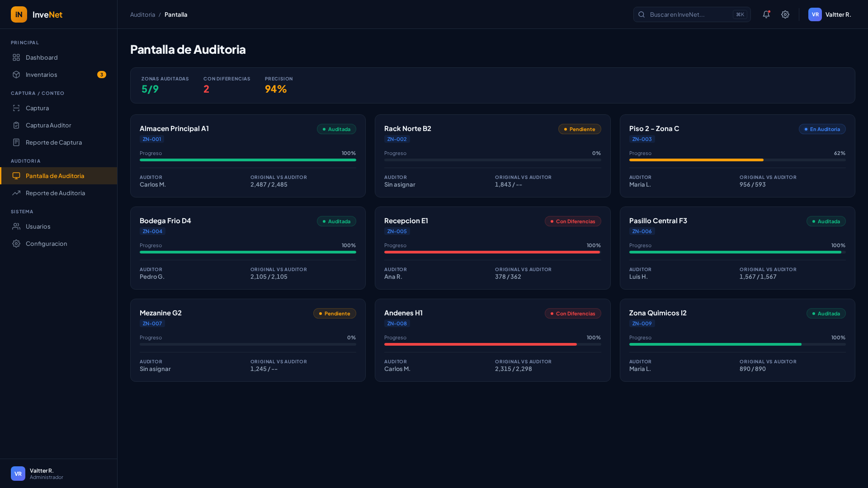Image resolution: width=868 pixels, height=488 pixels.
Task: Click the notifications bell icon
Action: [766, 14]
